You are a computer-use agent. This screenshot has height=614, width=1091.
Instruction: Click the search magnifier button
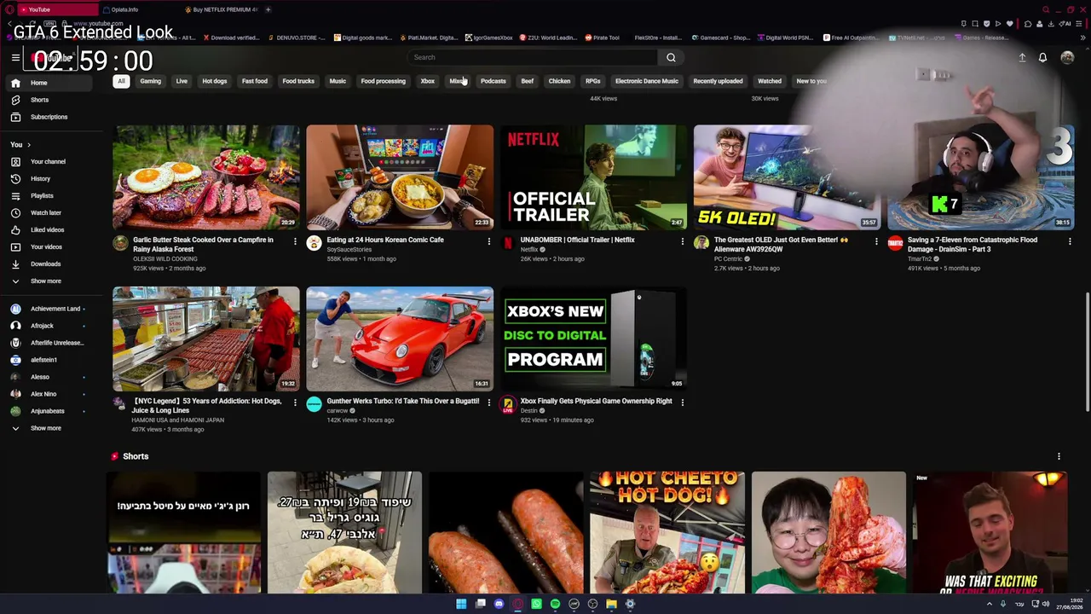click(x=671, y=57)
